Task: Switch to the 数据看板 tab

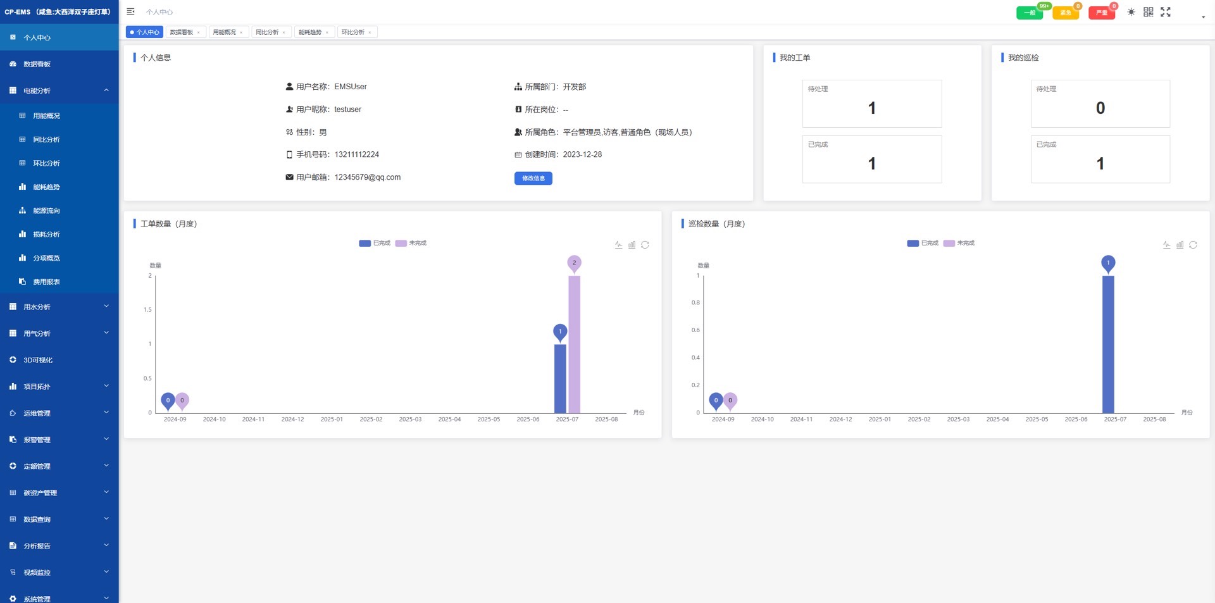Action: click(x=182, y=32)
